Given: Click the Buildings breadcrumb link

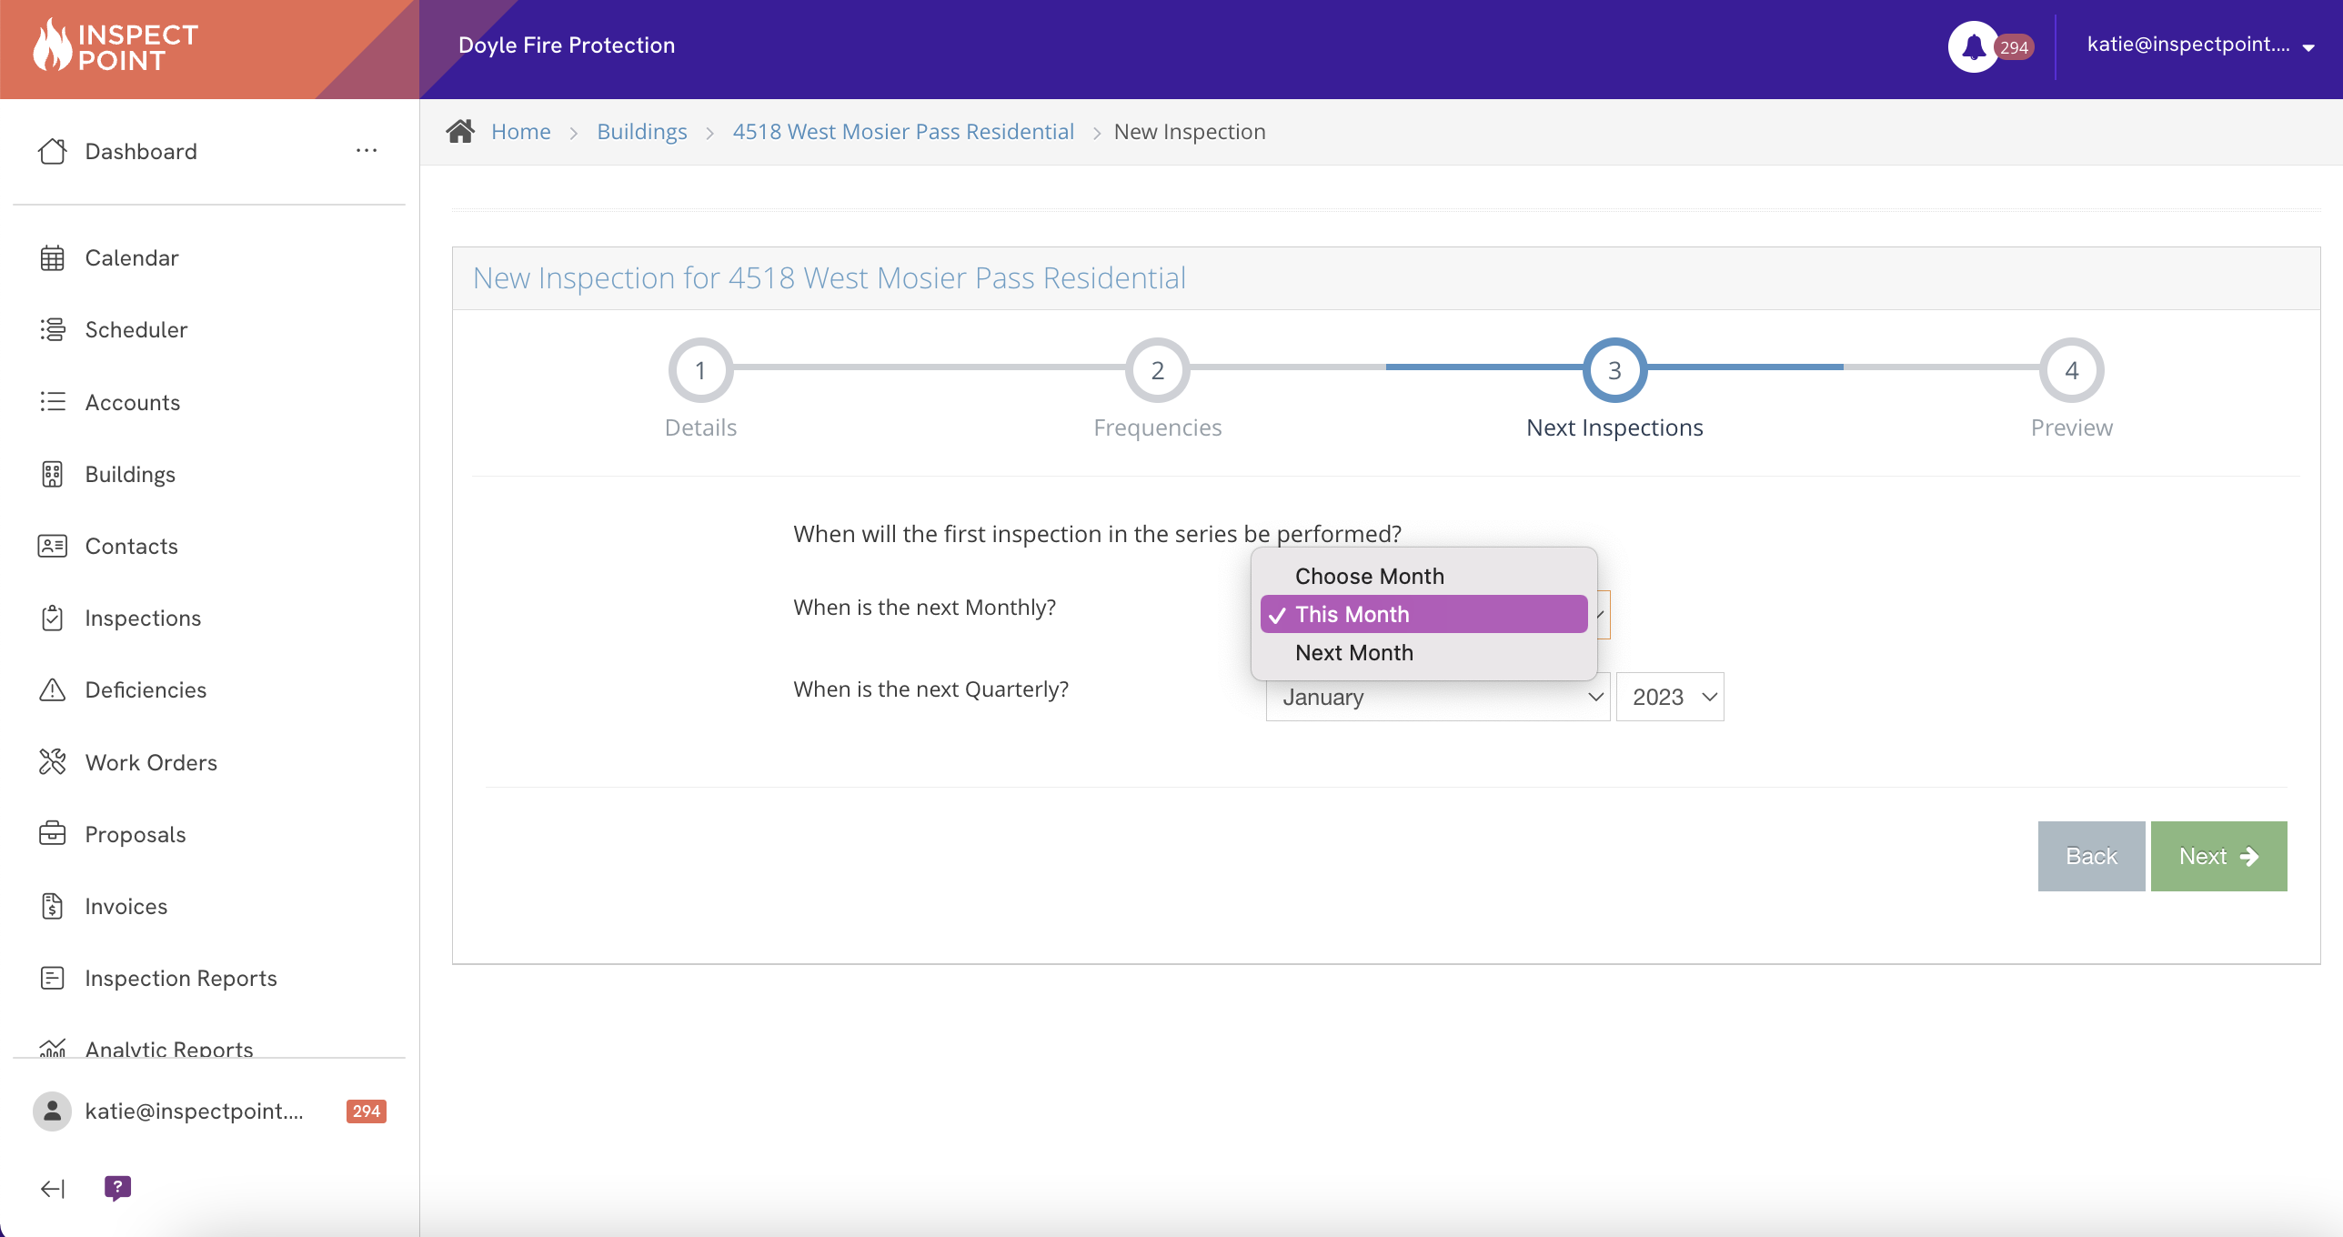Looking at the screenshot, I should pos(641,130).
